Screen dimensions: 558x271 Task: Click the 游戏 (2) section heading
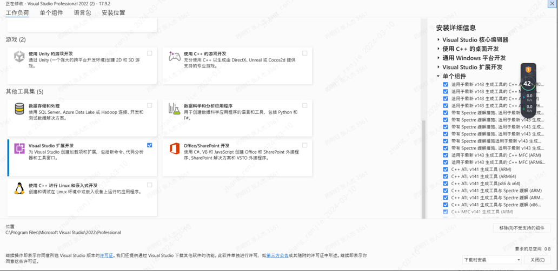[x=16, y=39]
